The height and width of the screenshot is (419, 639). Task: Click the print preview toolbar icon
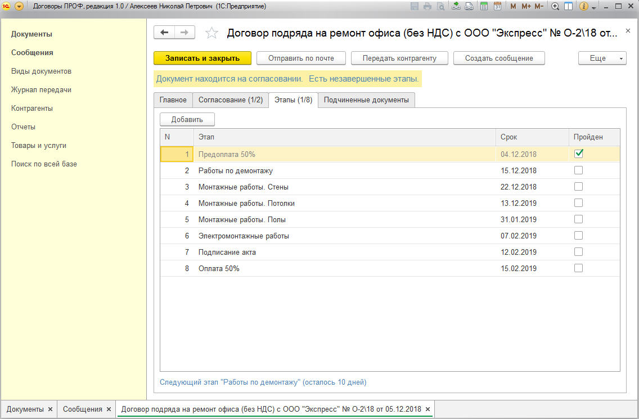tap(440, 6)
